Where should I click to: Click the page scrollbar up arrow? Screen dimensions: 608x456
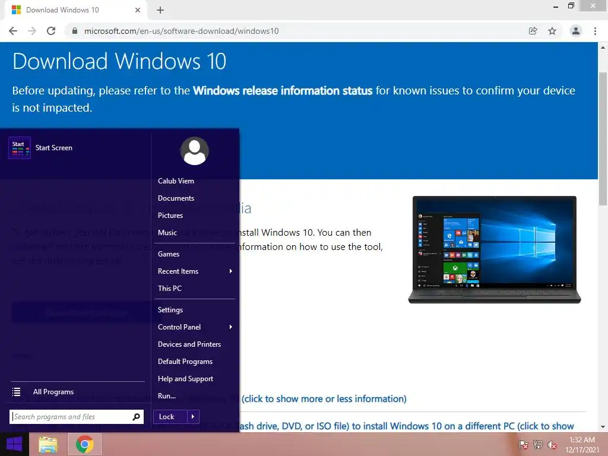point(603,47)
